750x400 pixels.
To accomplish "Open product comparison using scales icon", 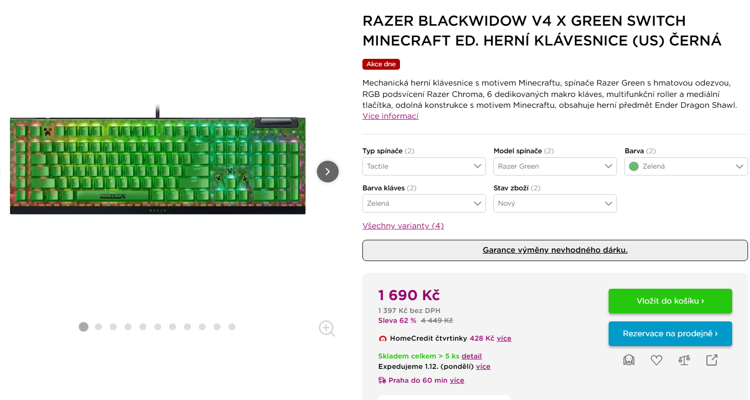I will (x=684, y=360).
